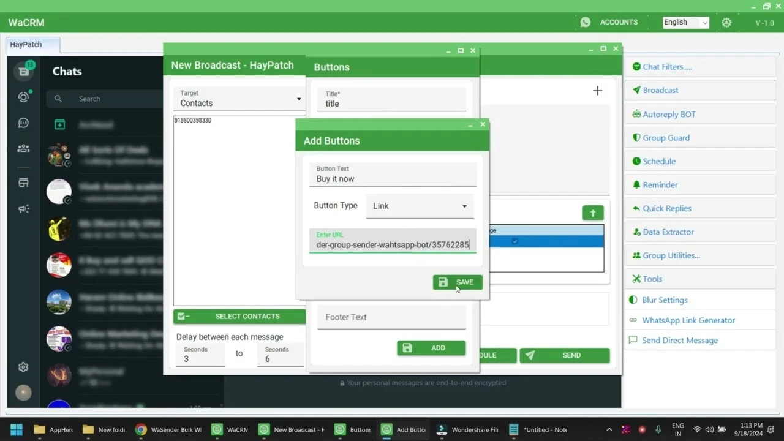This screenshot has height=441, width=784.
Task: Open the AppHere folder taskbar item
Action: (53, 429)
